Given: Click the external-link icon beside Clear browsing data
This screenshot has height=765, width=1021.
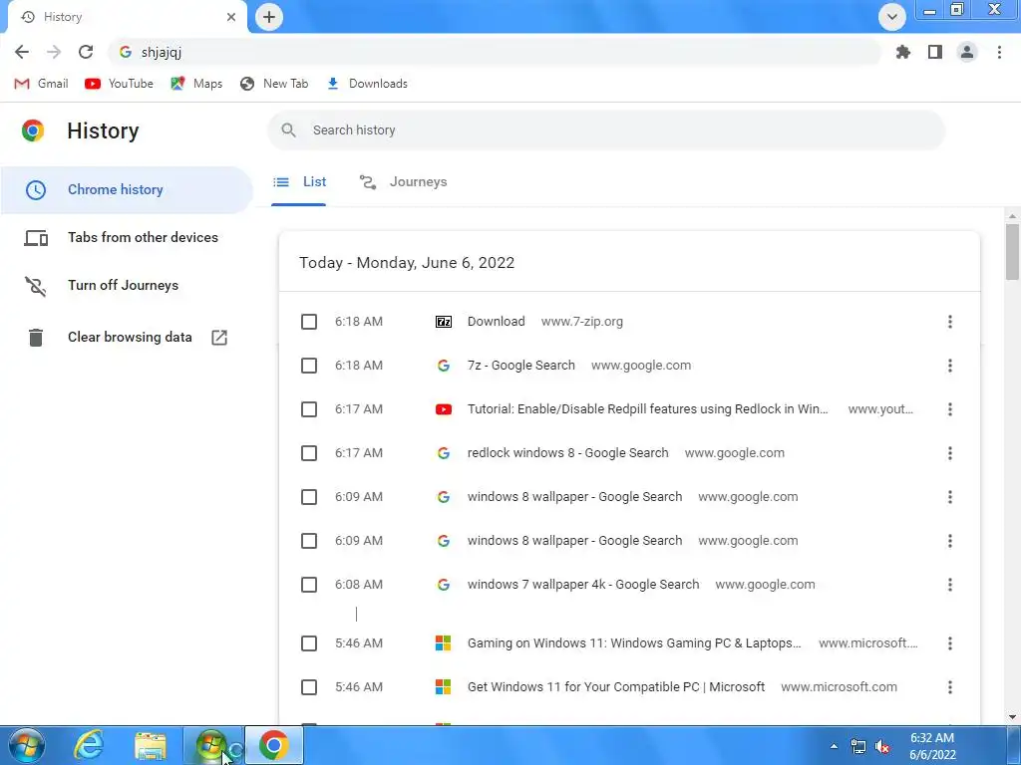Looking at the screenshot, I should pyautogui.click(x=219, y=337).
